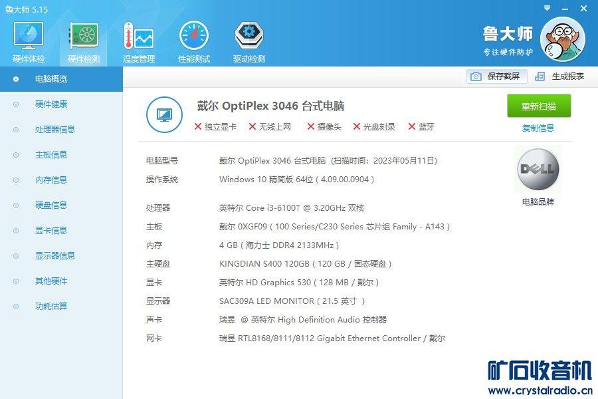Click the SAC309A LED MONITOR value
This screenshot has height=399, width=598.
pyautogui.click(x=292, y=301)
